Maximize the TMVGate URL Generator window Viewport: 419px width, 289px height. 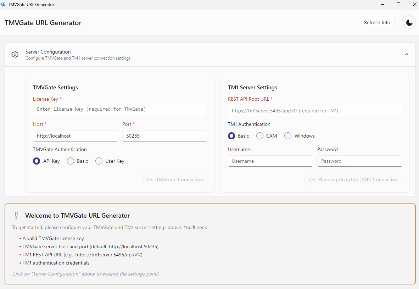click(398, 4)
